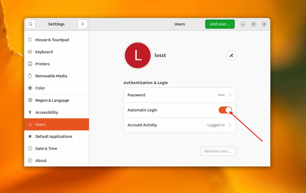Click the pencil edit icon beside losst
The width and height of the screenshot is (306, 193).
tap(231, 55)
